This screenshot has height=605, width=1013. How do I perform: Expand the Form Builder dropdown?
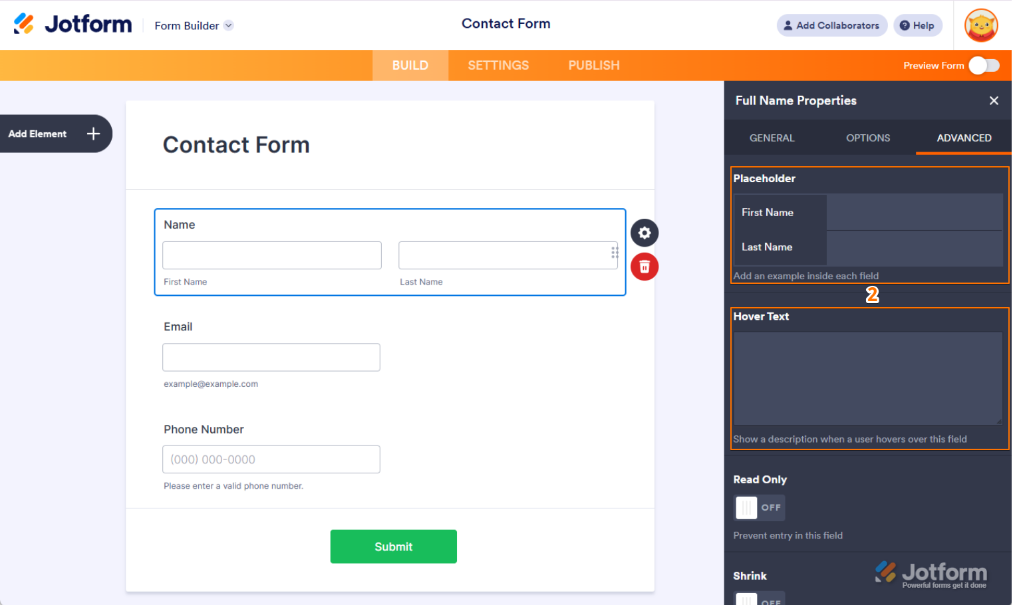228,25
